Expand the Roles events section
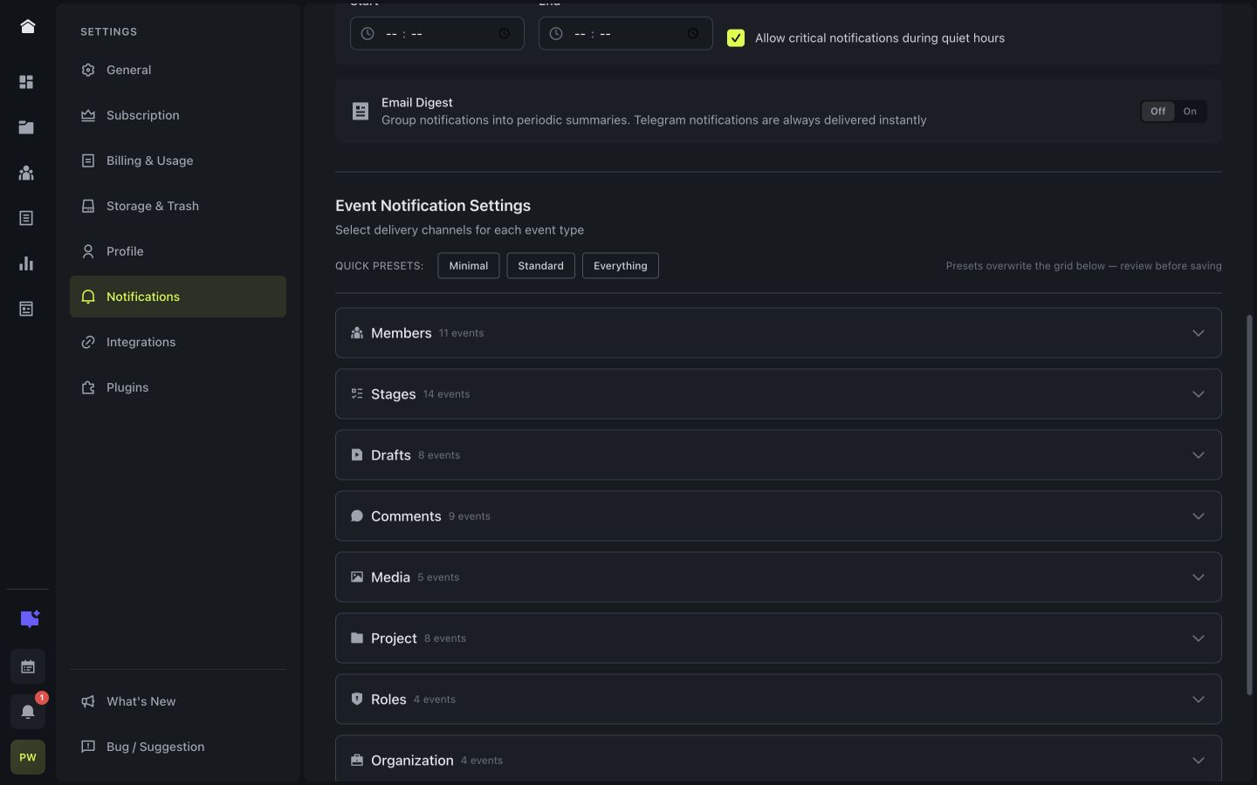Screen dimensions: 1257x785 tap(779, 700)
